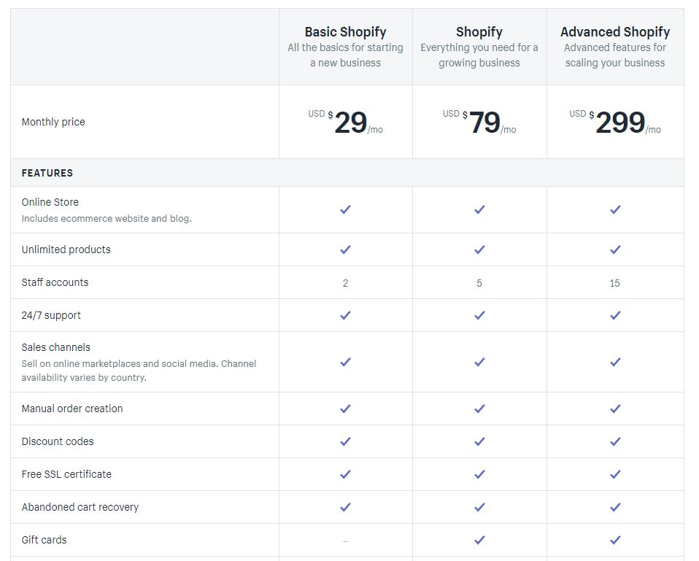699x561 pixels.
Task: Click Discount codes checkmark under Advanced Shopify
Action: click(615, 441)
